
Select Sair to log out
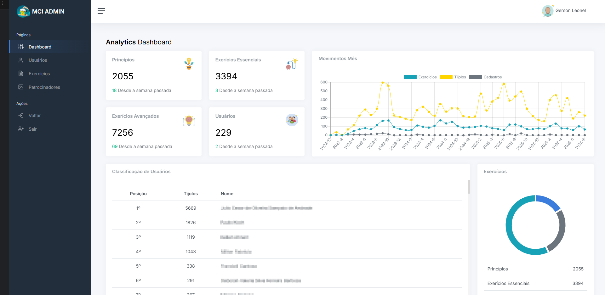50,129
